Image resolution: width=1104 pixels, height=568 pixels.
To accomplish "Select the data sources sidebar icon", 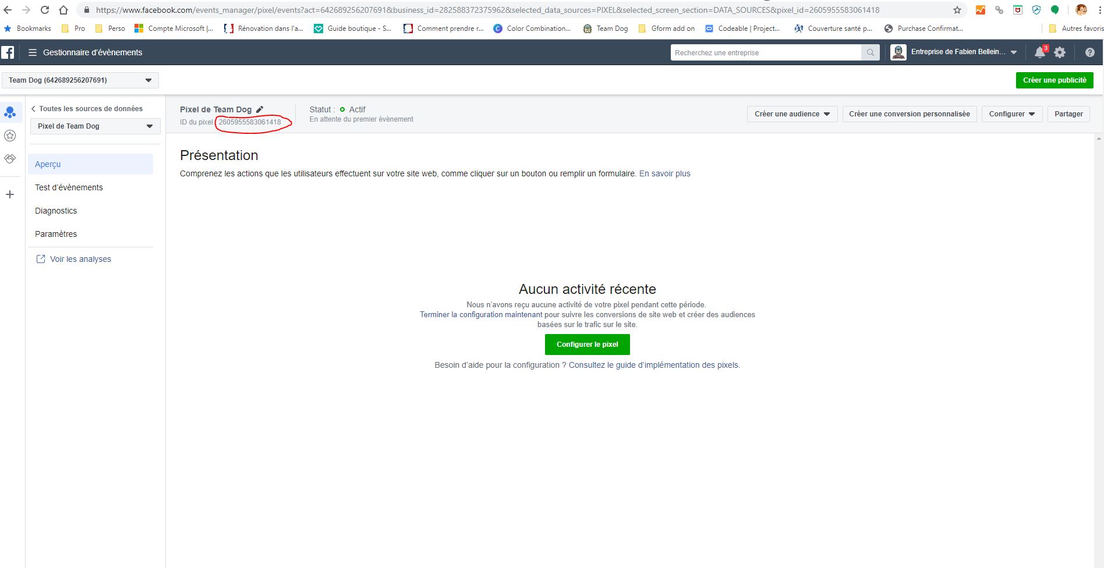I will pos(10,112).
